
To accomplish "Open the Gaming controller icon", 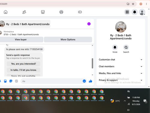I will coord(80,12).
